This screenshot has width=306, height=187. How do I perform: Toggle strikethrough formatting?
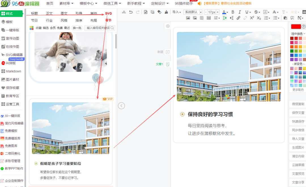tap(256, 12)
